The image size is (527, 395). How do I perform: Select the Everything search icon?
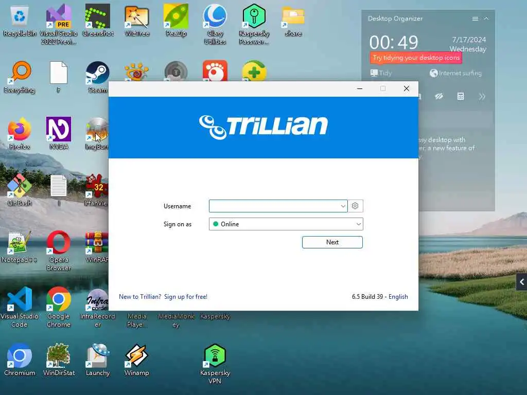click(20, 77)
